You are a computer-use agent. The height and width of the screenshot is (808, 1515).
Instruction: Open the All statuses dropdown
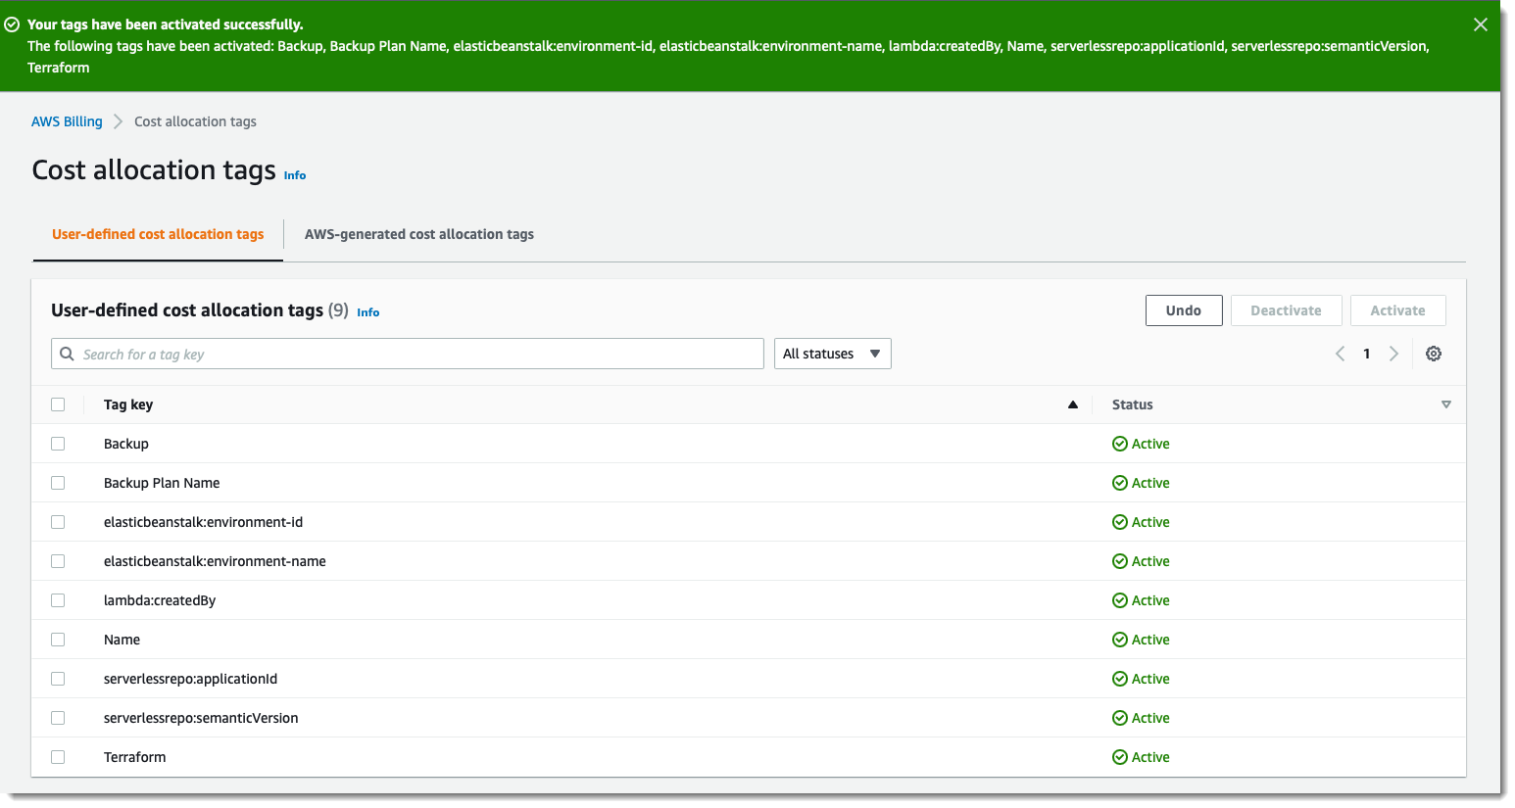click(x=832, y=354)
